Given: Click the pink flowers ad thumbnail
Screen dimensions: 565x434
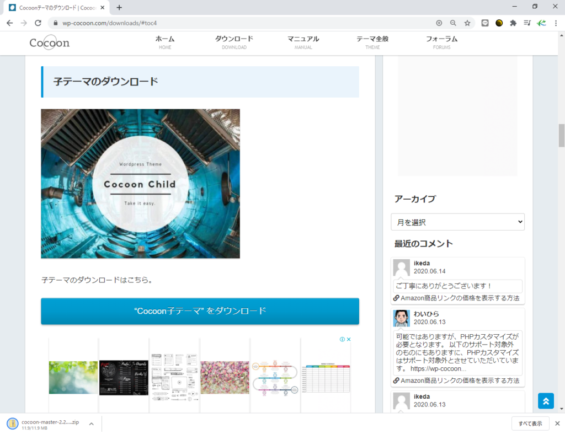Looking at the screenshot, I should click(225, 377).
